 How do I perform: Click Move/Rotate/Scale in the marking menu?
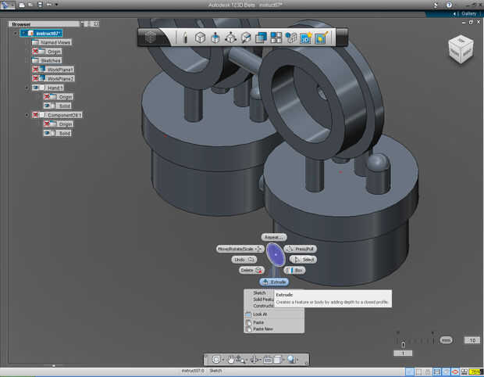point(240,249)
